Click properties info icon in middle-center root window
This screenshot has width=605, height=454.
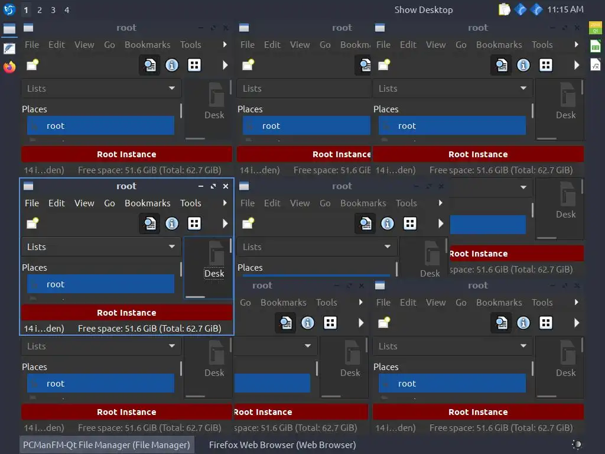click(x=388, y=223)
